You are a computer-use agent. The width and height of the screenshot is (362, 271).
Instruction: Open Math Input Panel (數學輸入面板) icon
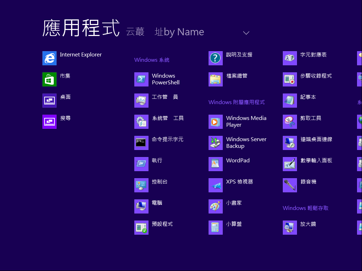coord(290,164)
